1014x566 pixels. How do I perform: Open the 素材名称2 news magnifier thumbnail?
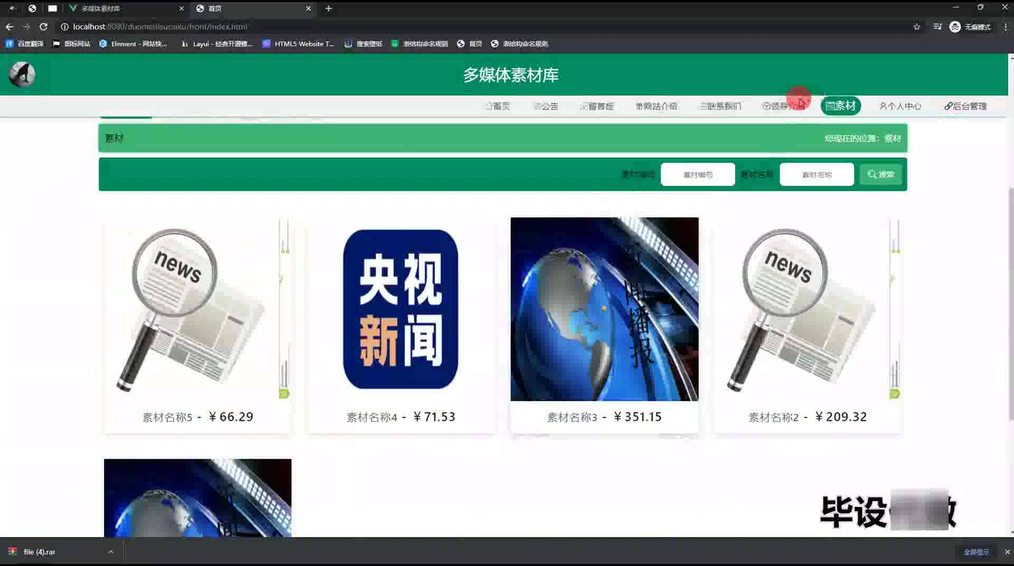click(x=808, y=309)
